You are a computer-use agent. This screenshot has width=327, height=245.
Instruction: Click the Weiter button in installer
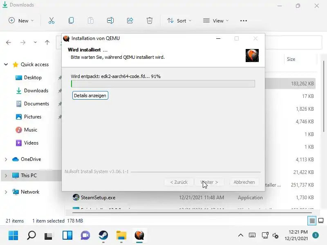(209, 182)
